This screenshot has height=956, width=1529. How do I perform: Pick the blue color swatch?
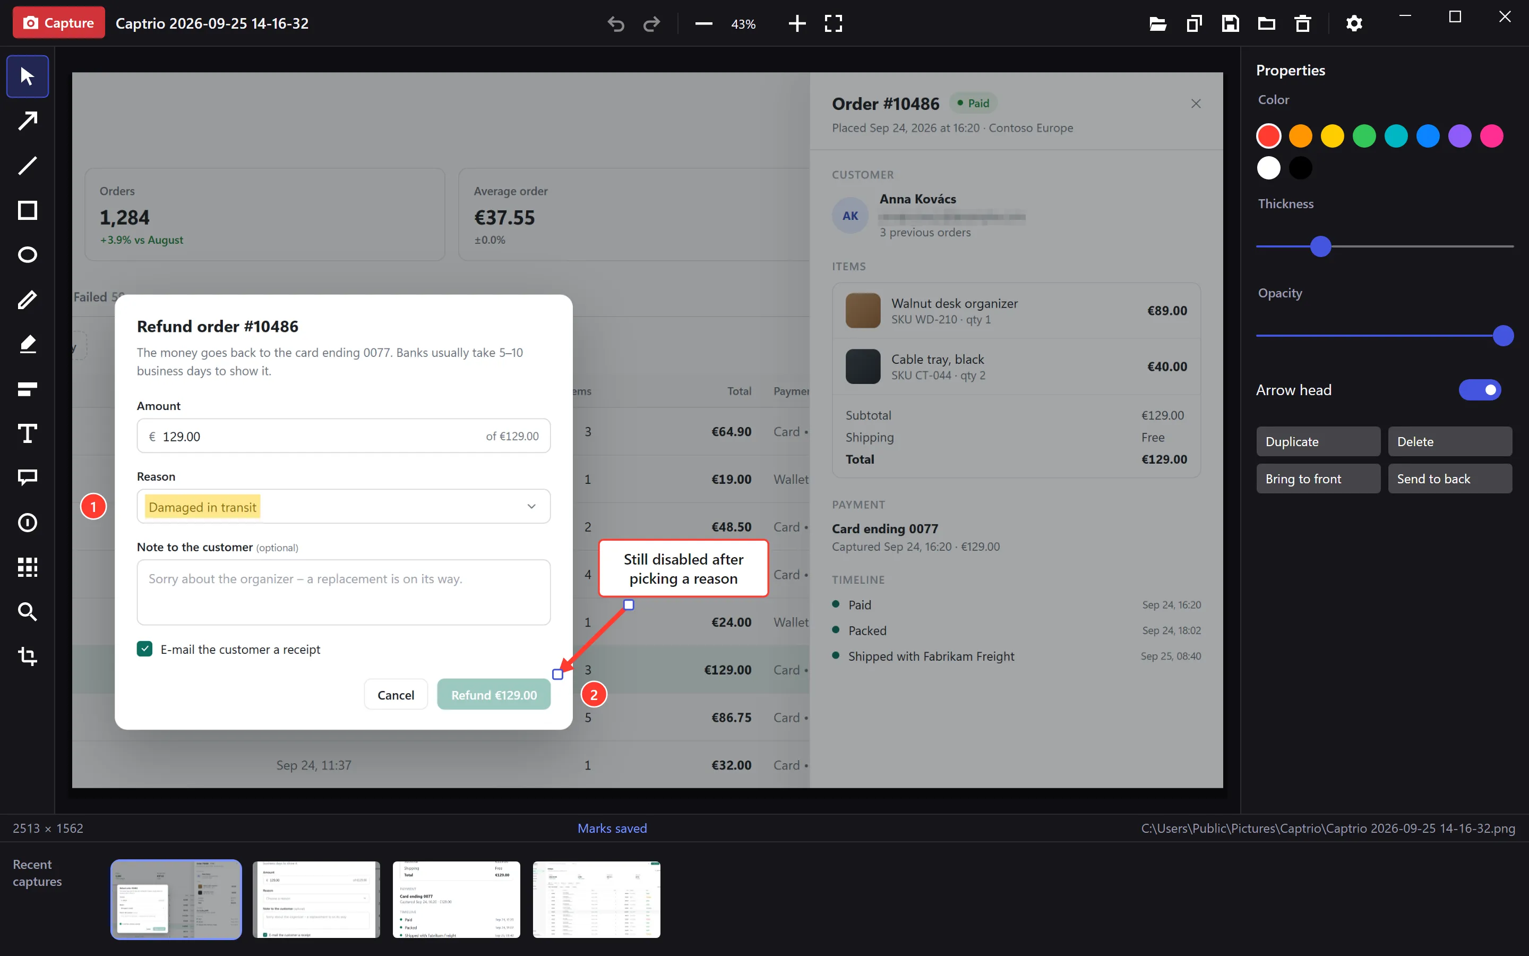click(1428, 136)
